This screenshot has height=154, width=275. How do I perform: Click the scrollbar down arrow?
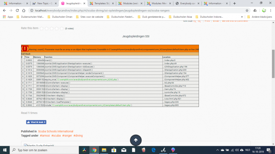[273, 144]
